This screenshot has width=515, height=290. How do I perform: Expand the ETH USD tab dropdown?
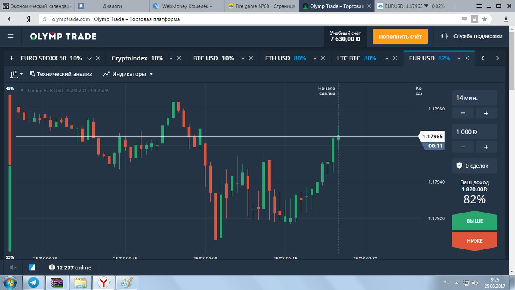point(315,58)
